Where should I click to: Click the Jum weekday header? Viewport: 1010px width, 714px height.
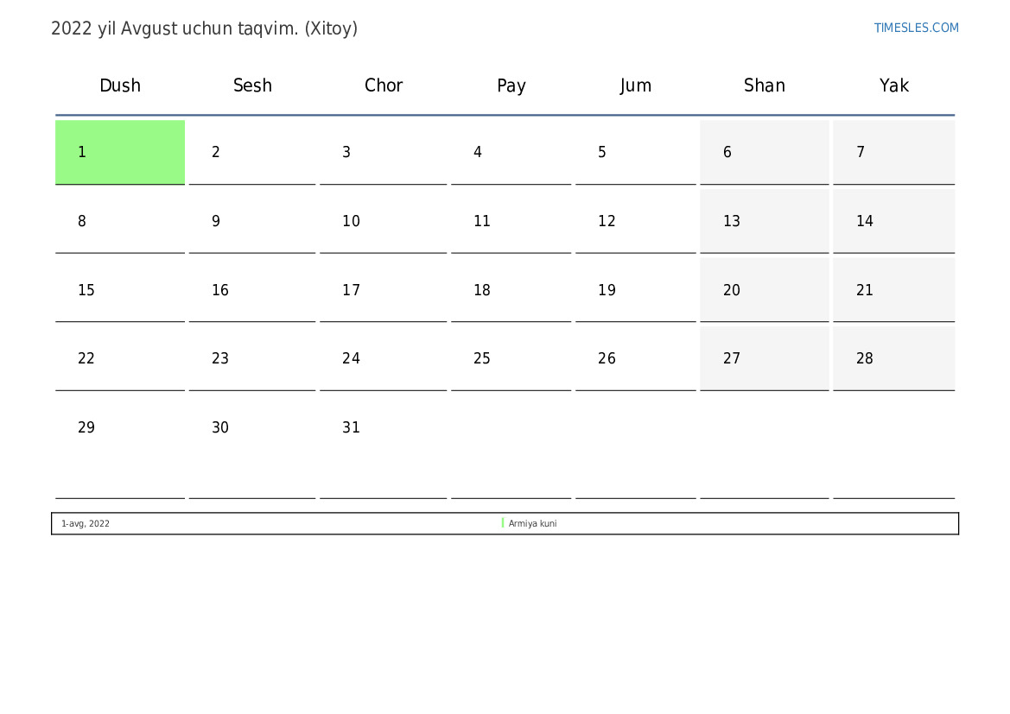point(636,85)
